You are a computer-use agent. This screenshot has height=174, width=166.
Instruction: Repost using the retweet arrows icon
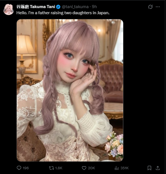point(51,168)
